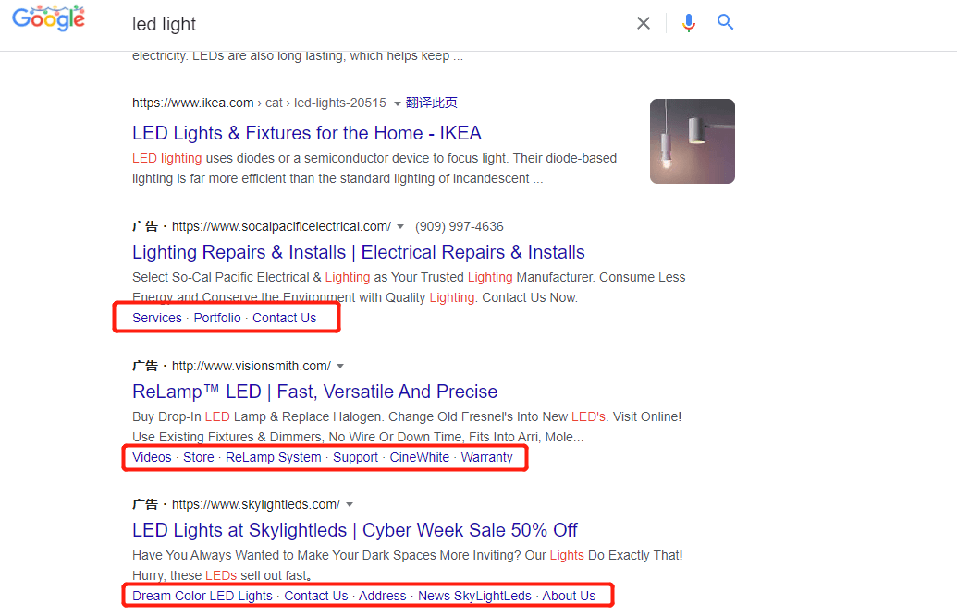Open ReLamp LED ad title link

(314, 392)
